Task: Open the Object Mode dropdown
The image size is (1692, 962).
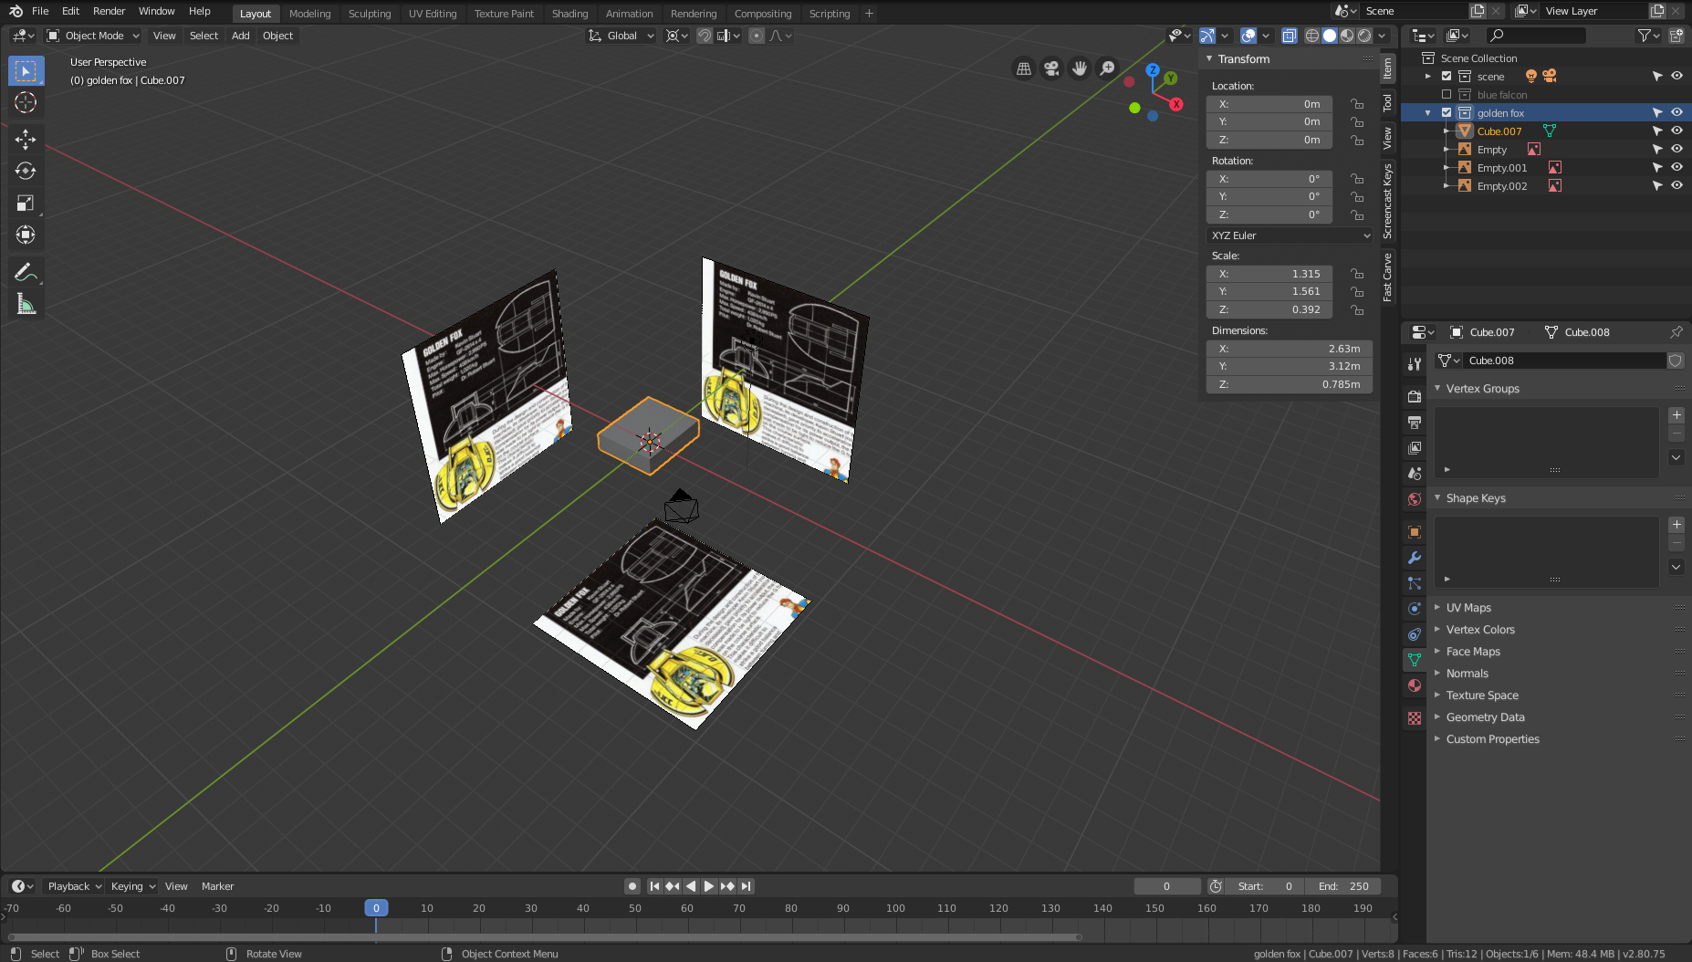Action: pyautogui.click(x=92, y=36)
